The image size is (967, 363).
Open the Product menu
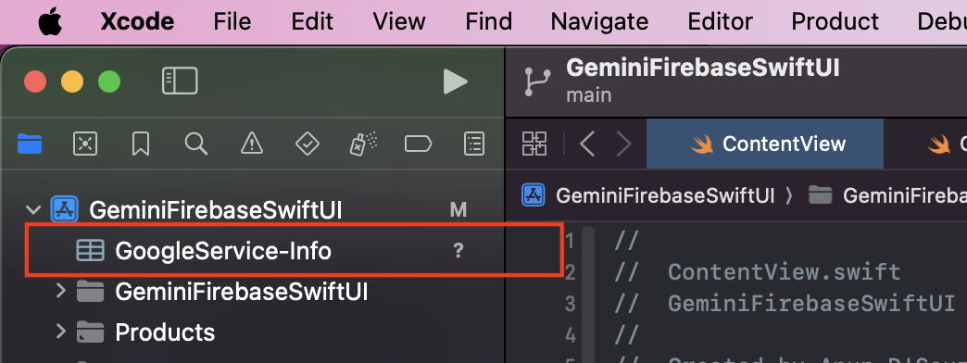835,21
